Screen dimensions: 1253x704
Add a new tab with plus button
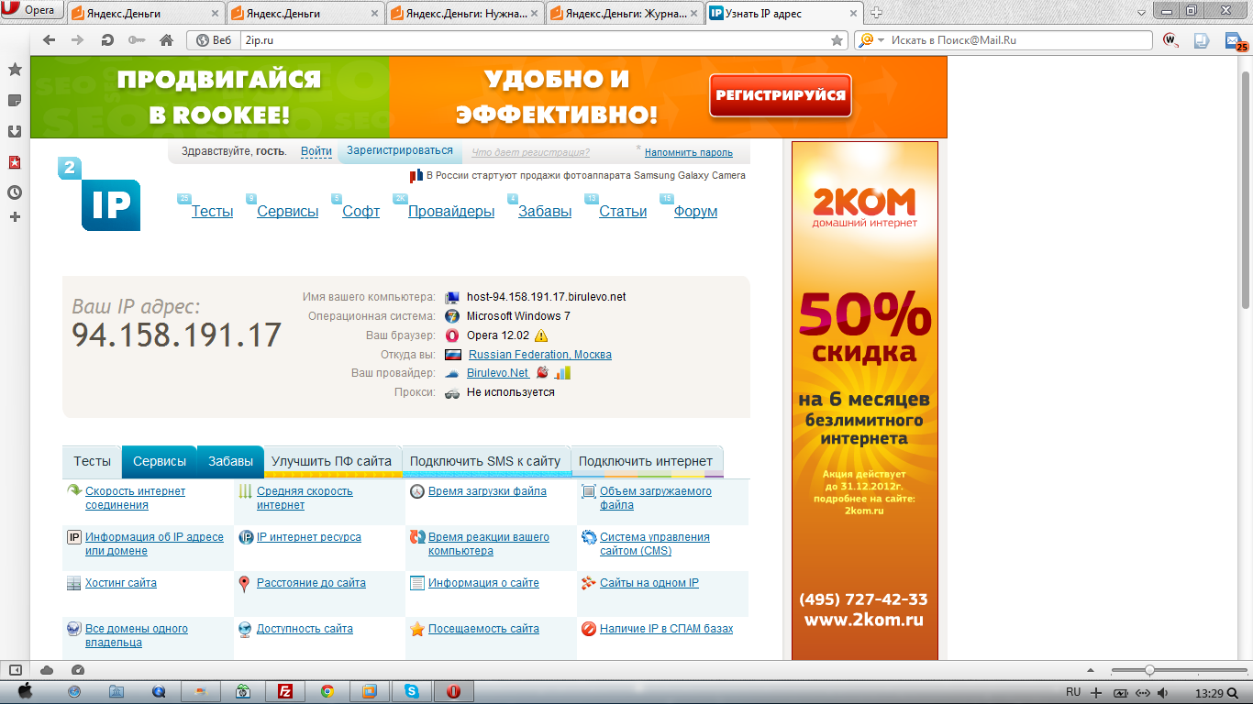(876, 12)
